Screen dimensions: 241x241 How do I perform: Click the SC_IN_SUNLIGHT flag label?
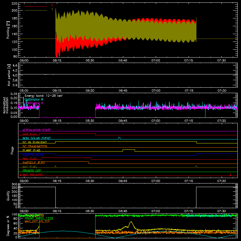coord(35,142)
